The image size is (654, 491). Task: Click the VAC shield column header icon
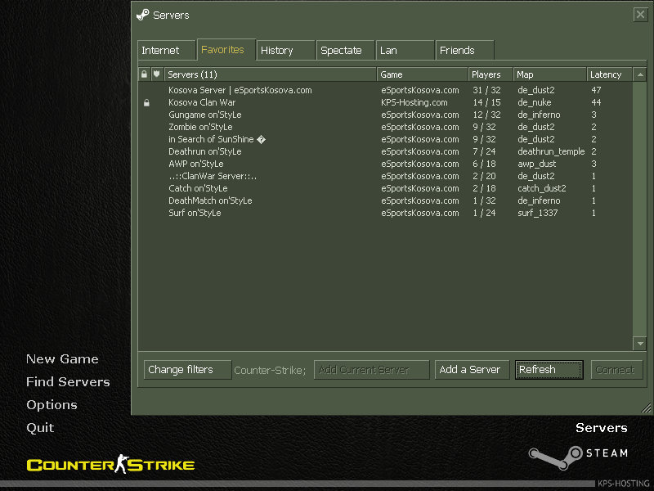(156, 74)
